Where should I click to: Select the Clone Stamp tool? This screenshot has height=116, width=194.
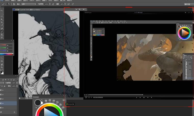coord(2,35)
